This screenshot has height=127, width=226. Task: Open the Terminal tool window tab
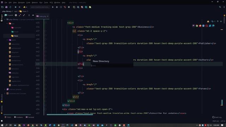point(30,117)
